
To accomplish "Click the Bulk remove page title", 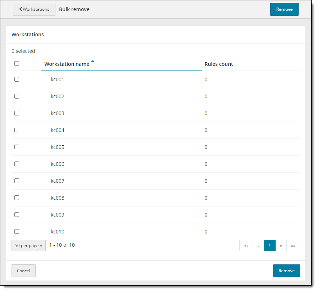I will 74,9.
